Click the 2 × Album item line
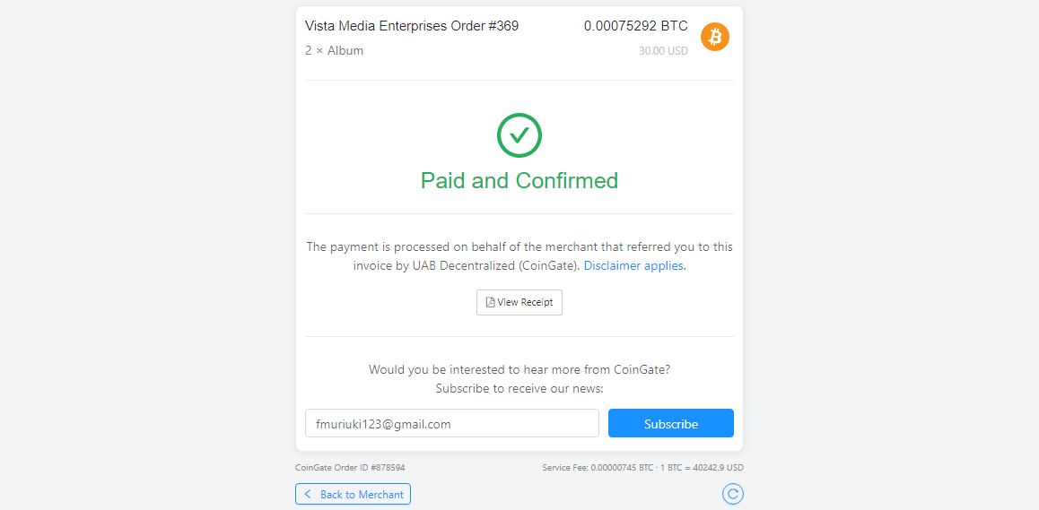Viewport: 1039px width, 510px height. click(x=334, y=51)
